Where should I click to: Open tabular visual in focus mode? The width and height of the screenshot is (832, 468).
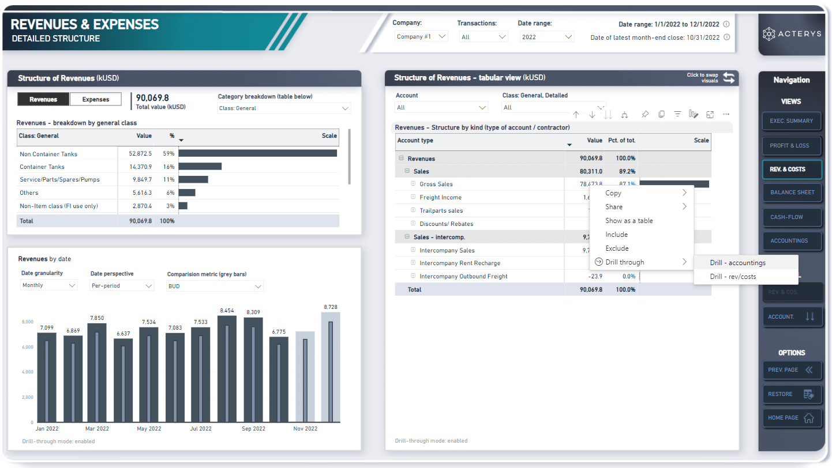tap(710, 115)
